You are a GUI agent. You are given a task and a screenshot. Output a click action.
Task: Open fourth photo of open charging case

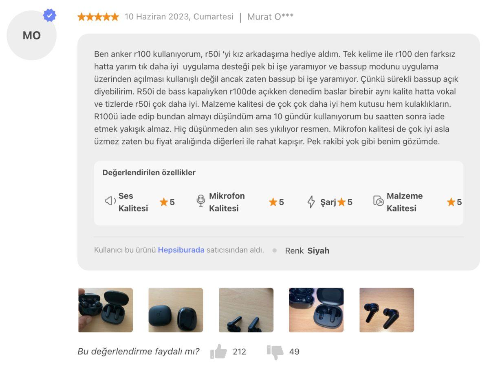click(316, 310)
